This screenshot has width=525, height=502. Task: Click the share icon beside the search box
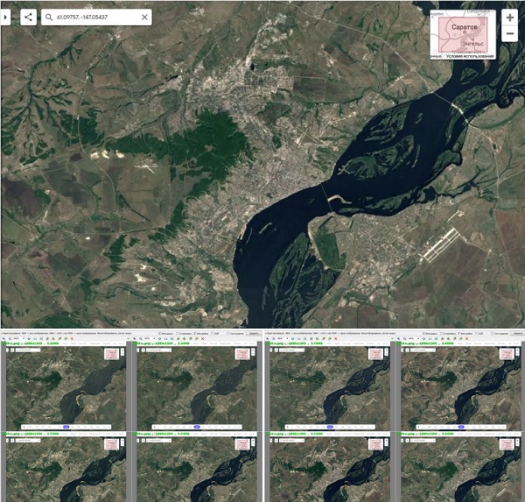(29, 17)
